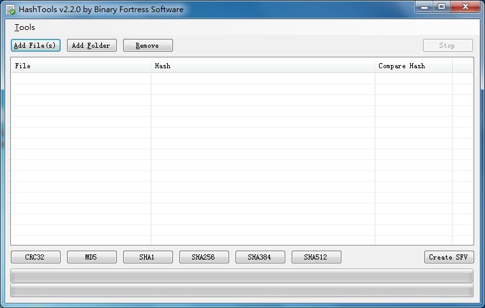485x308 pixels.
Task: Click the HashTools icon in the title bar
Action: (x=10, y=10)
